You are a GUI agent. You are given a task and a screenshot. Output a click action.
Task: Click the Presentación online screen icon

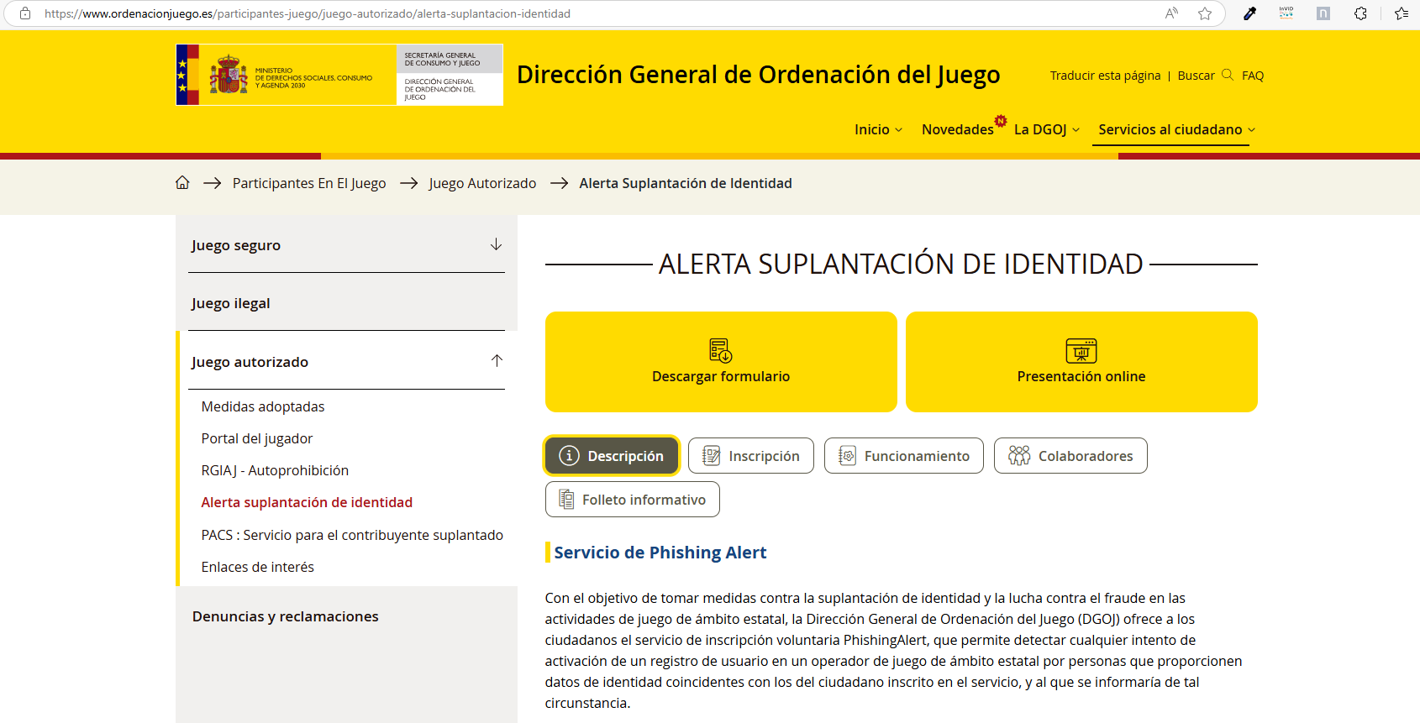pos(1081,350)
